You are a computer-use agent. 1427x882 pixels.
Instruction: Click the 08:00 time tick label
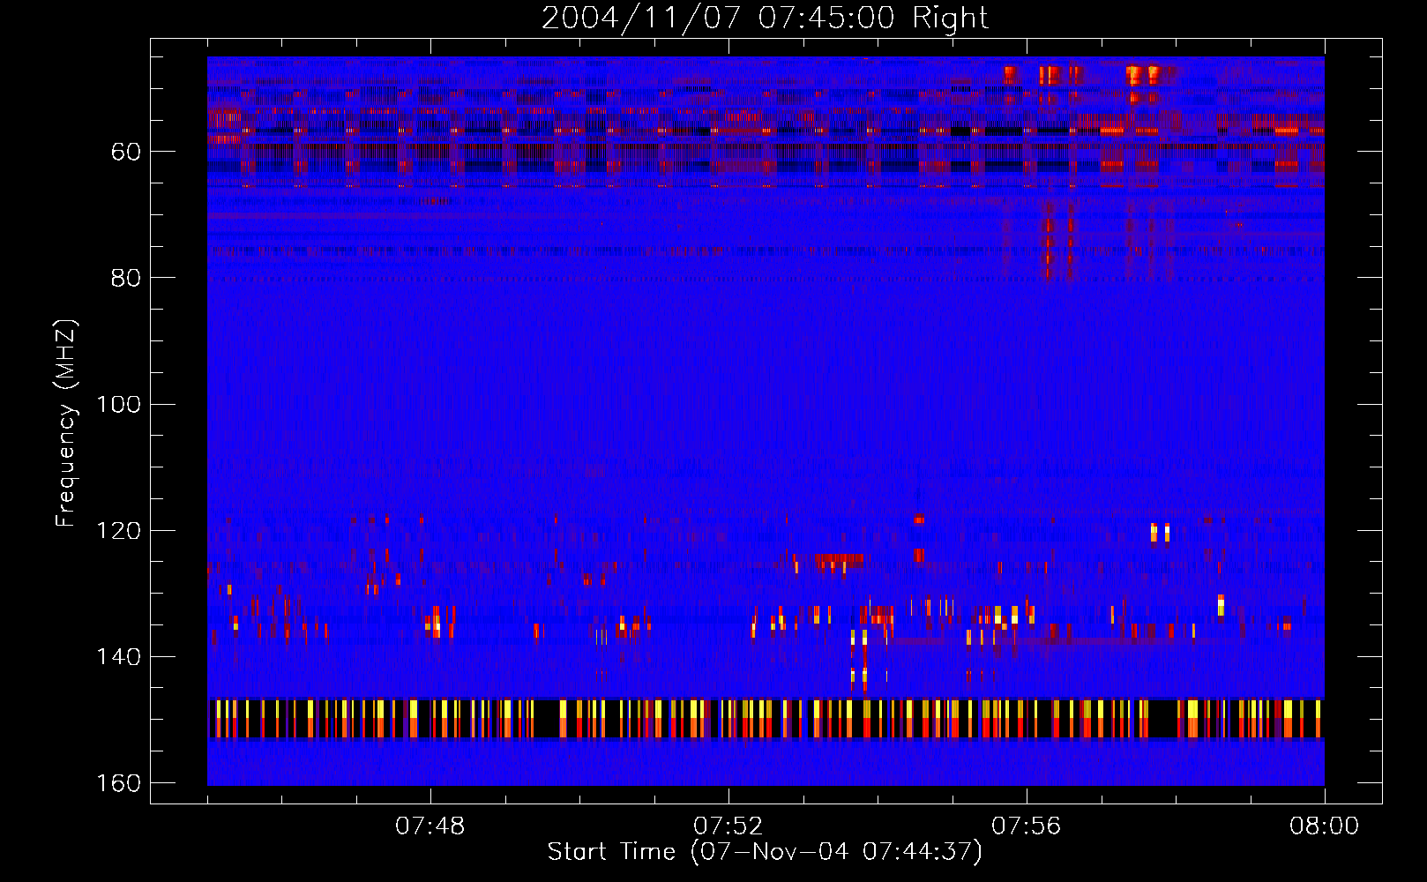(x=1324, y=826)
